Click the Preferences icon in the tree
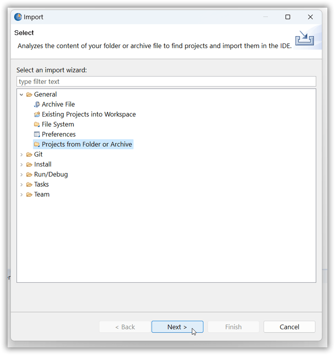Screen dimensions: 335x355 point(37,134)
